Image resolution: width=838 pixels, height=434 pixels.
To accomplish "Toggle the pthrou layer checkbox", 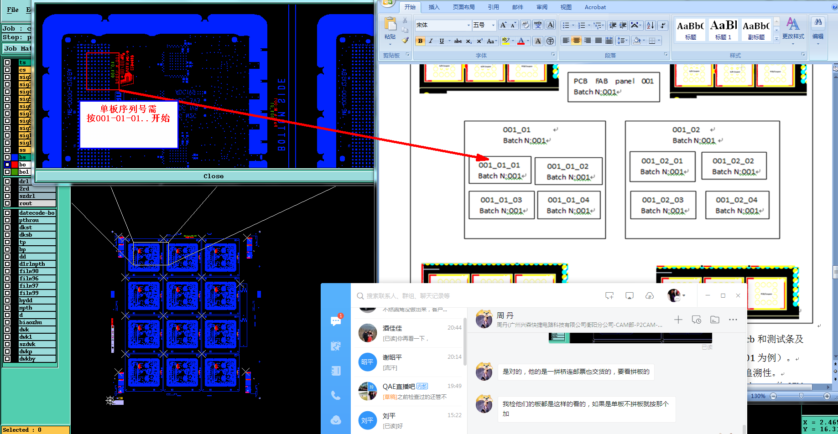I will click(x=7, y=220).
